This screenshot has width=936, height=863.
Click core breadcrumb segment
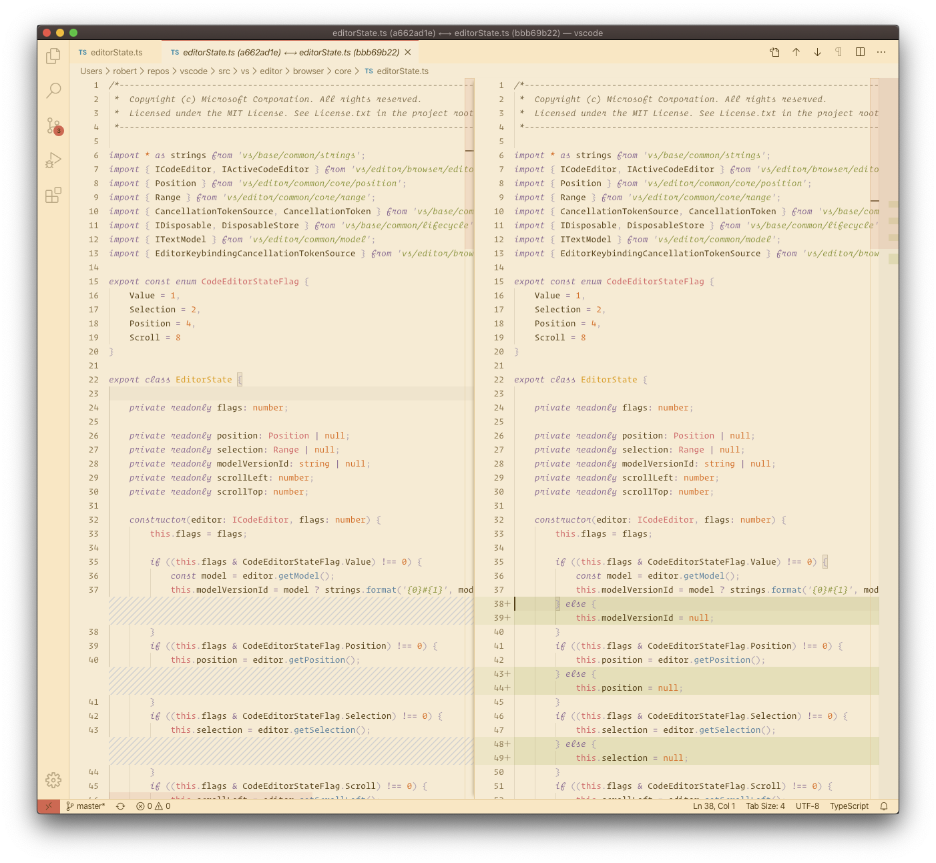[343, 71]
